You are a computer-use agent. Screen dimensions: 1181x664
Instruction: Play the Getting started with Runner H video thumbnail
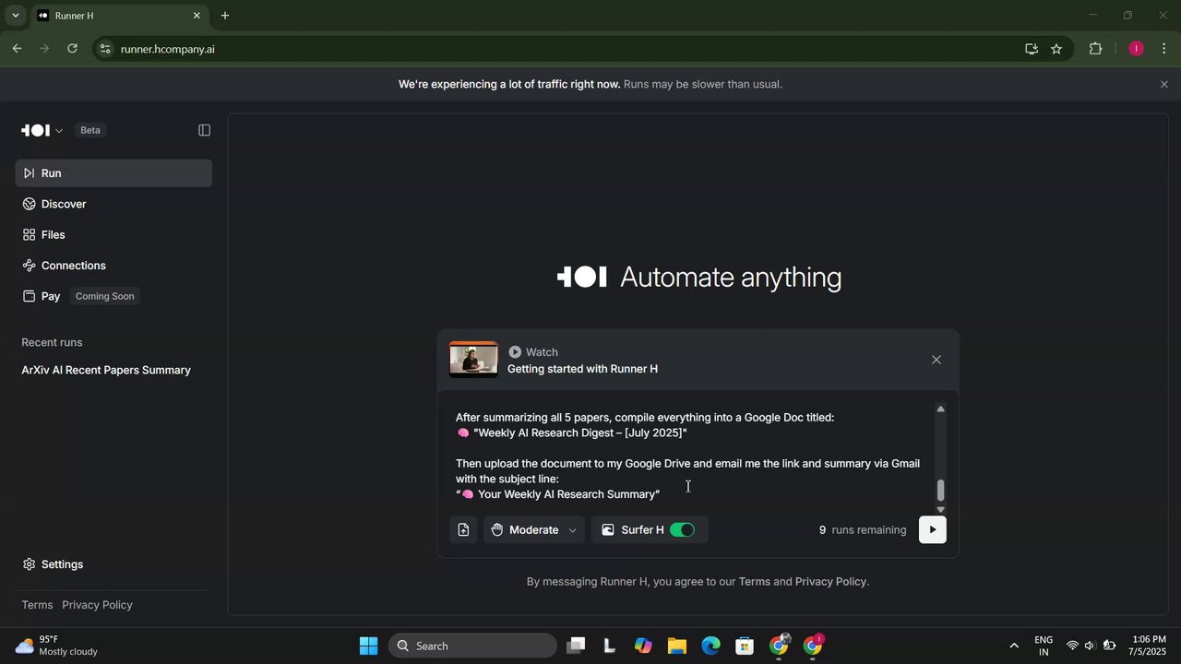tap(473, 360)
